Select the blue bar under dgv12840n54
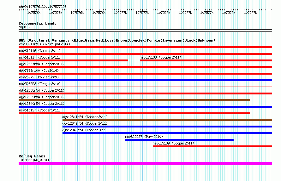 (x=145, y=107)
